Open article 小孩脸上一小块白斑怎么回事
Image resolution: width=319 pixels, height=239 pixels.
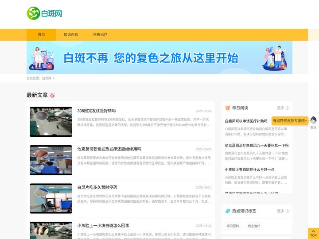[103, 226]
